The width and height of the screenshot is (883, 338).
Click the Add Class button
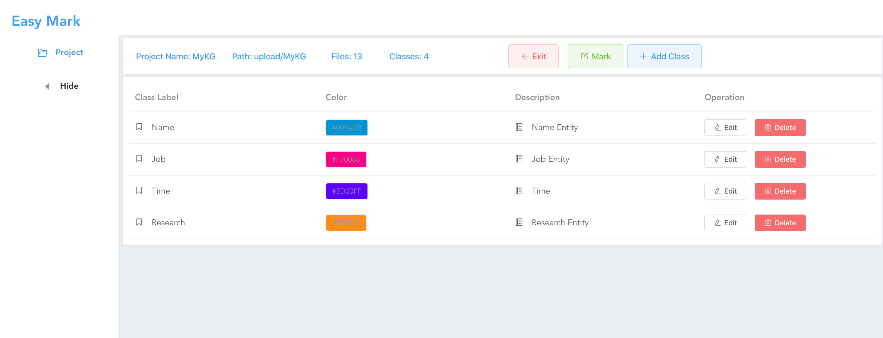[x=664, y=57]
